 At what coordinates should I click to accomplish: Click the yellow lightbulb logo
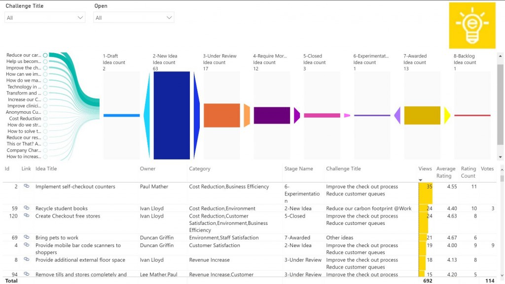pyautogui.click(x=472, y=26)
